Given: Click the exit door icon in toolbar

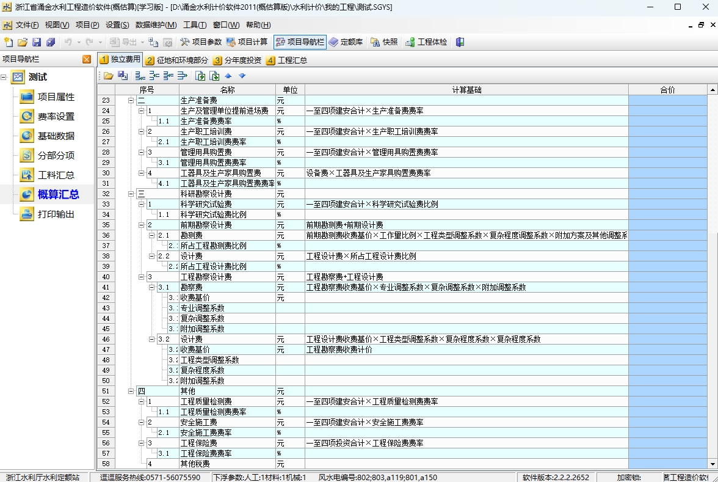Looking at the screenshot, I should 460,42.
